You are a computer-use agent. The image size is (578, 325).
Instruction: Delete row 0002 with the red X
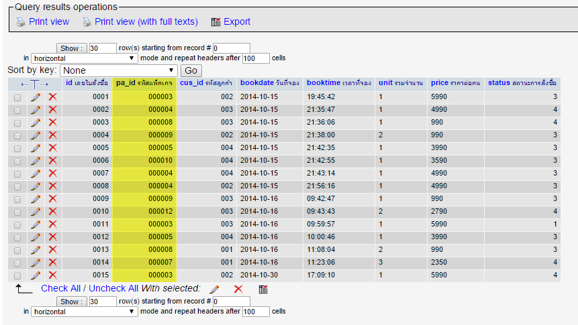(x=53, y=110)
